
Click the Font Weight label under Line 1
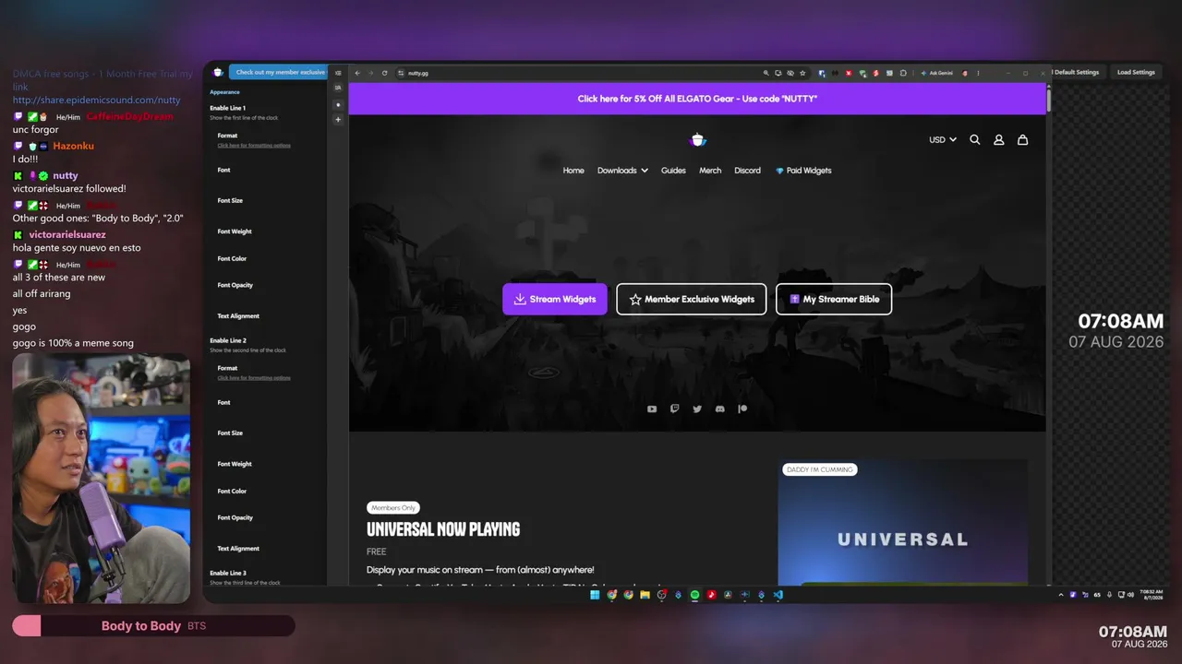coord(235,231)
